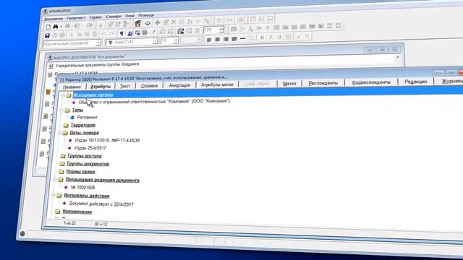Select the Напоминание folder label
This screenshot has width=463, height=260.
click(77, 212)
